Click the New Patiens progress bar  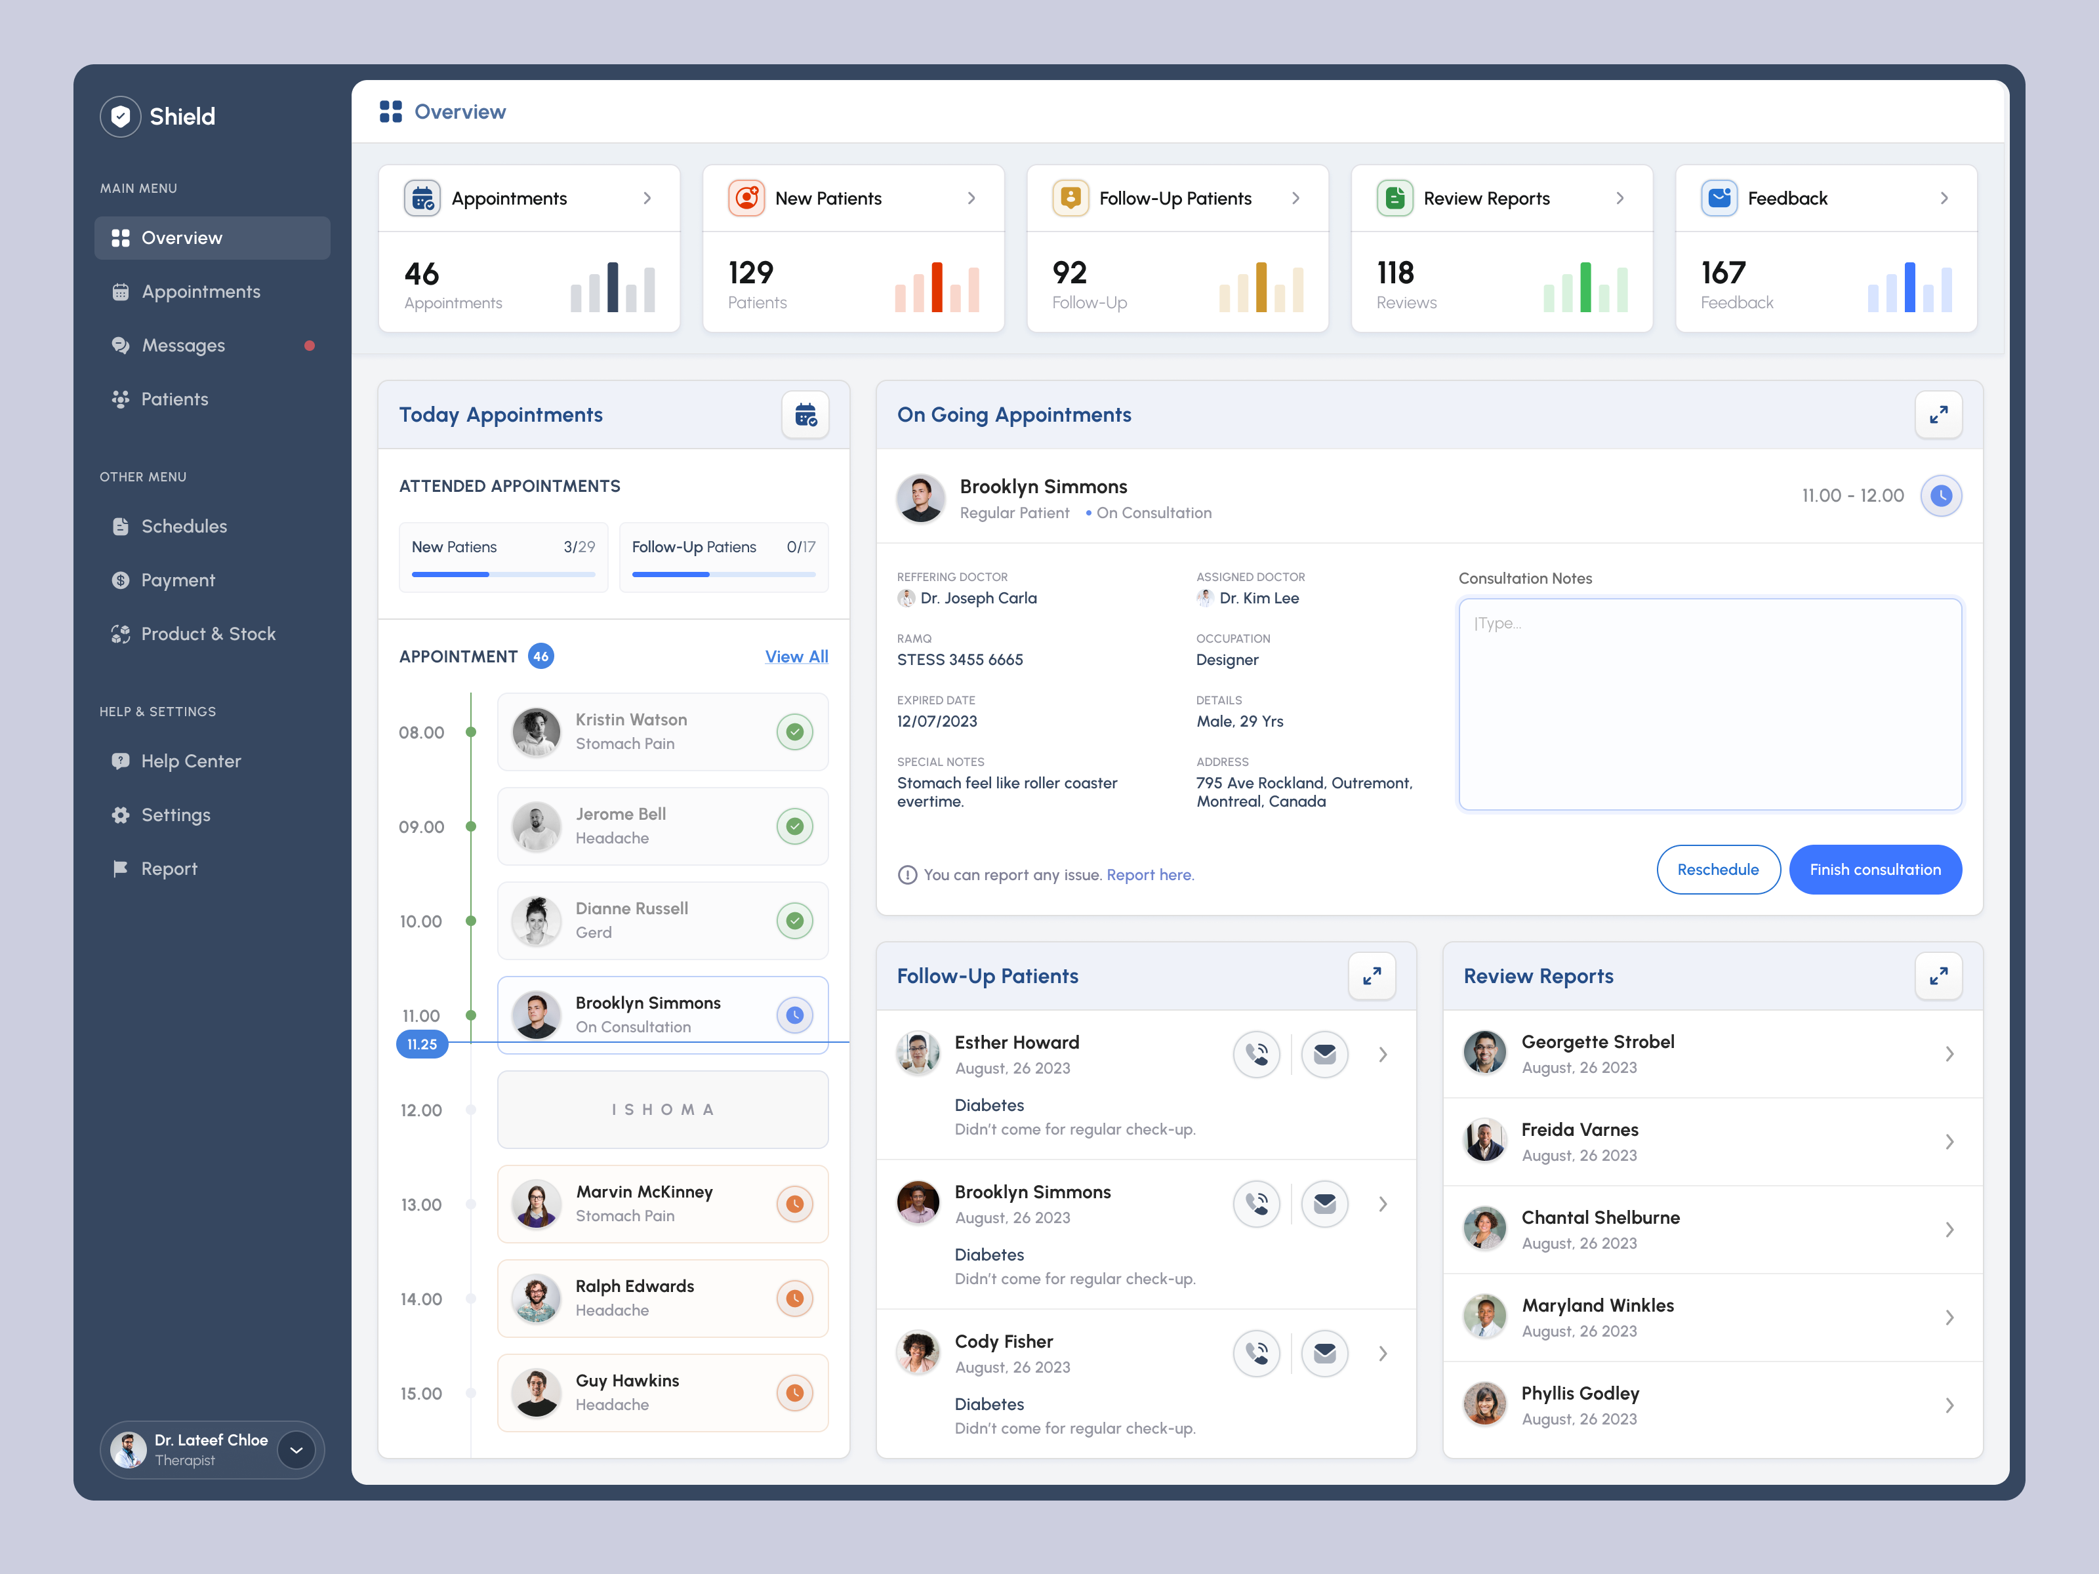click(503, 574)
